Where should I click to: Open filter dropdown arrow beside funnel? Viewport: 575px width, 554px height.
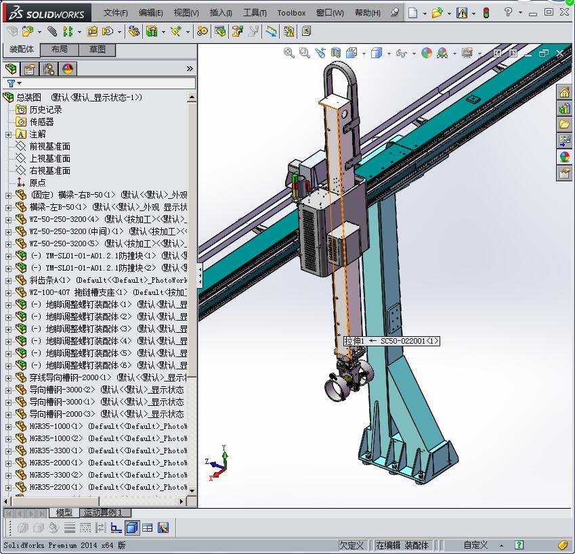(20, 83)
